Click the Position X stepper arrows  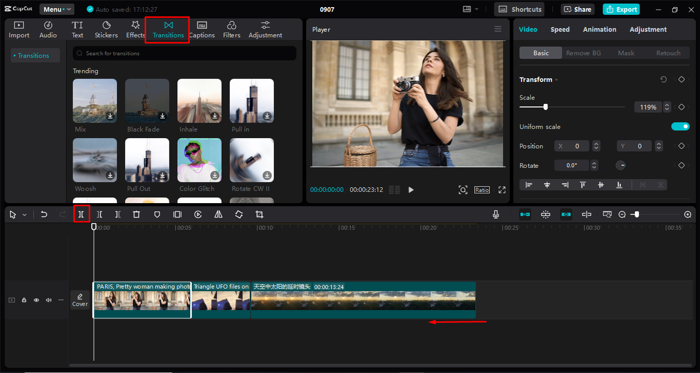tap(596, 146)
